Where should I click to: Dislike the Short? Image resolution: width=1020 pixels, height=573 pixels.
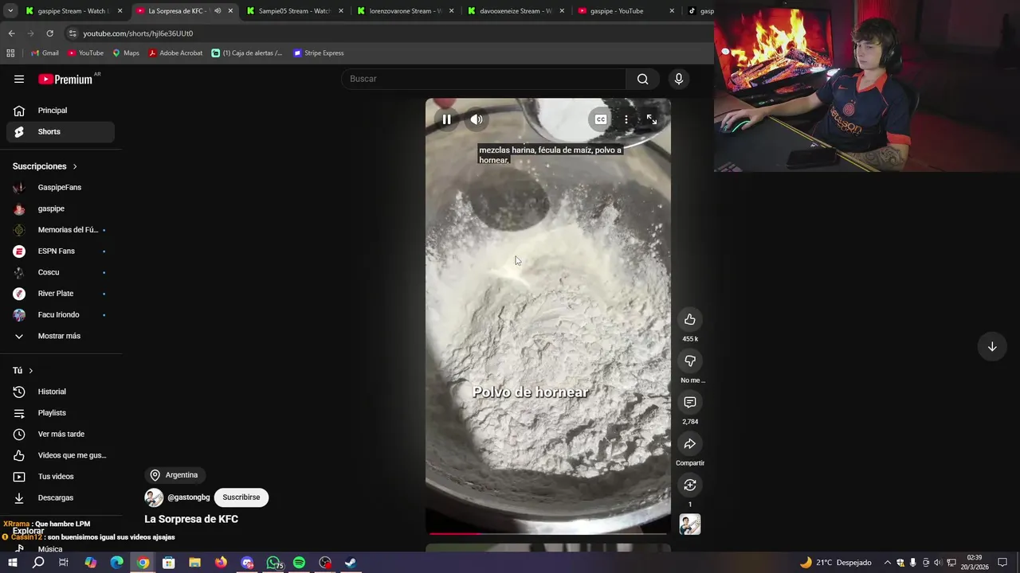point(690,361)
